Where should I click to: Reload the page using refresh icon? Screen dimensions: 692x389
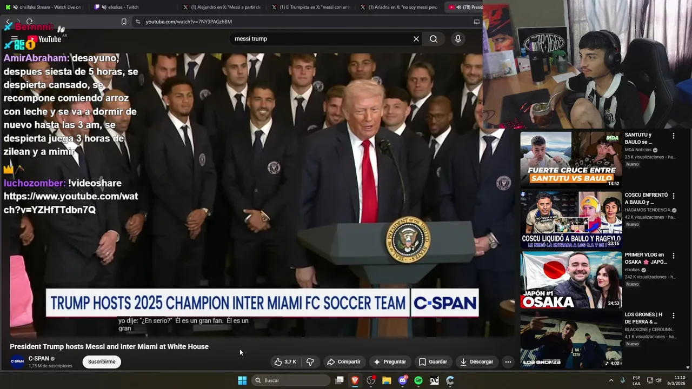pos(29,22)
